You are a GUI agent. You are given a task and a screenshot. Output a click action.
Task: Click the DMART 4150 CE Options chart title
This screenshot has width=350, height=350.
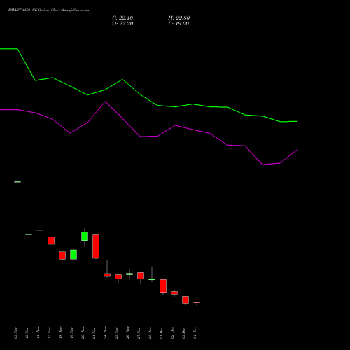pyautogui.click(x=48, y=10)
